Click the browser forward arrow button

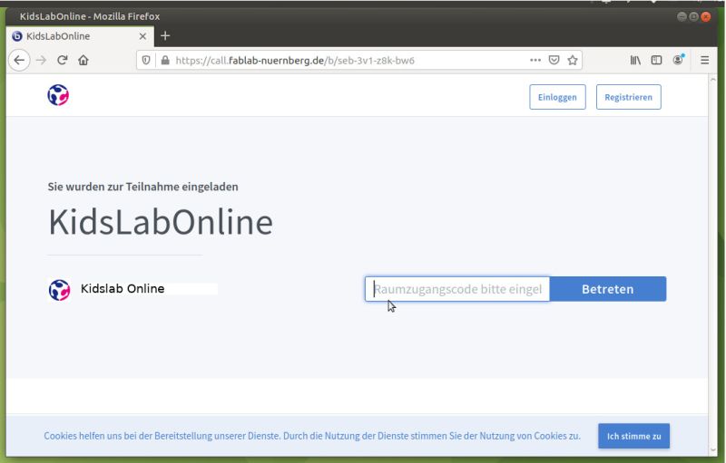pos(41,60)
